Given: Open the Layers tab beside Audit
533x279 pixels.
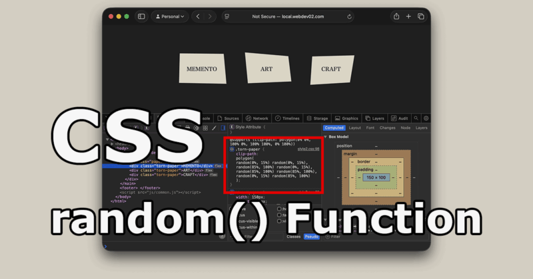Looking at the screenshot, I should coord(374,118).
